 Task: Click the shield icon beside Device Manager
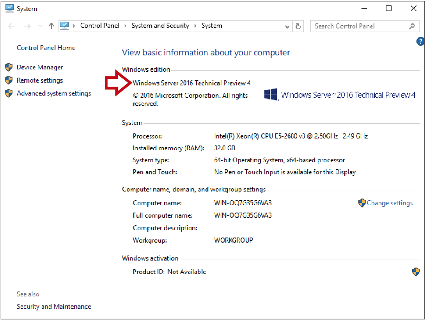click(x=9, y=67)
